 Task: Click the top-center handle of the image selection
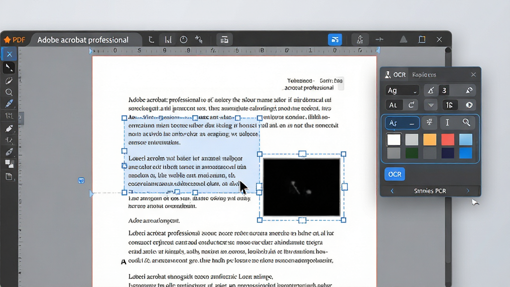click(x=302, y=153)
